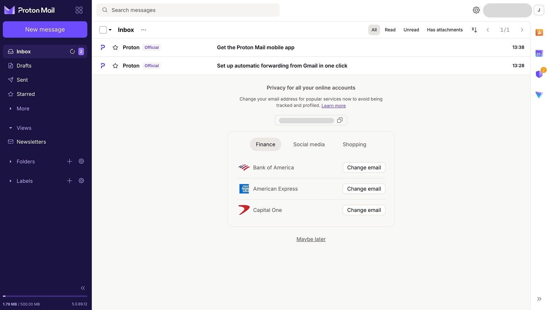This screenshot has width=547, height=310.
Task: Star the Proton Mail mobile app message
Action: pyautogui.click(x=115, y=47)
